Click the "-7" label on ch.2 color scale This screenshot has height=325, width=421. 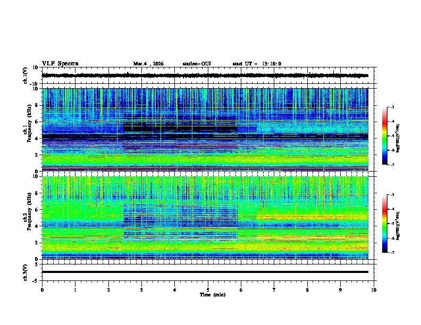392,252
